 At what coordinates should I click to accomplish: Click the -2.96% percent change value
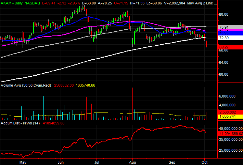coord(74,3)
